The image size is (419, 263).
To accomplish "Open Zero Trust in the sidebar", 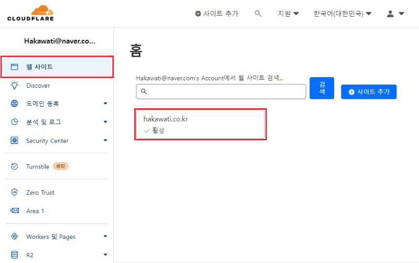I will pyautogui.click(x=40, y=193).
